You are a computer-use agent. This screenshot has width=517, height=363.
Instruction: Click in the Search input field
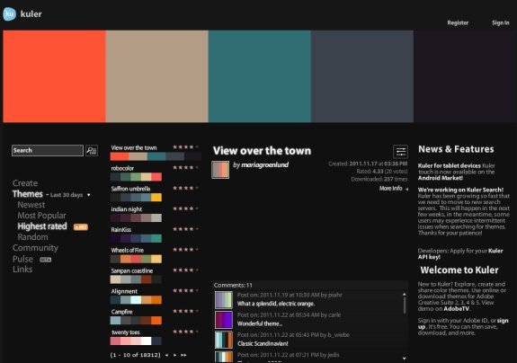[48, 151]
